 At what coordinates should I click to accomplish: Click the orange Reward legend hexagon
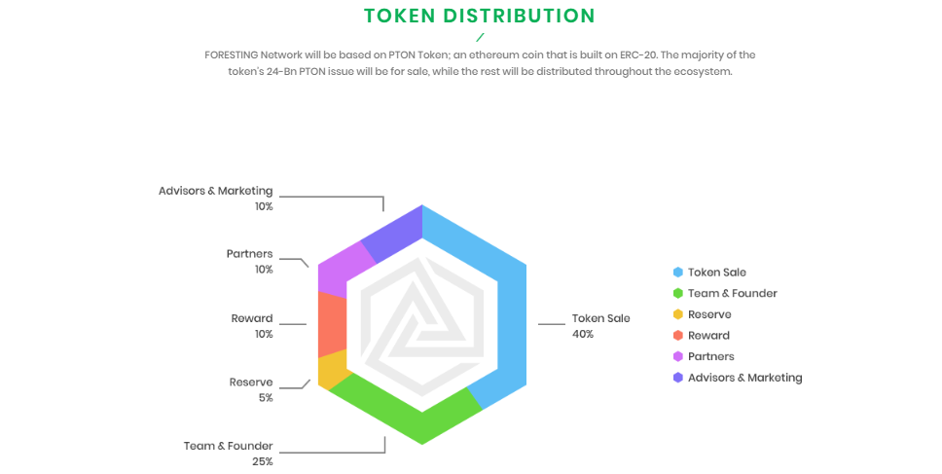[677, 336]
